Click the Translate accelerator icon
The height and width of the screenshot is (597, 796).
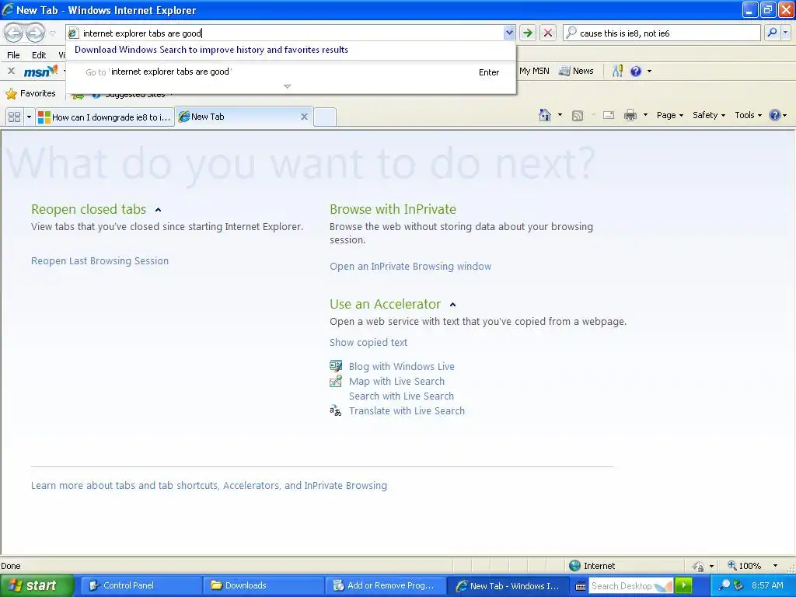(336, 410)
